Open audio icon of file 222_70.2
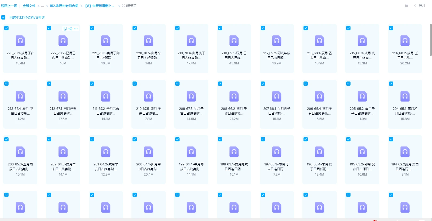This screenshot has height=221, width=432. (x=63, y=41)
